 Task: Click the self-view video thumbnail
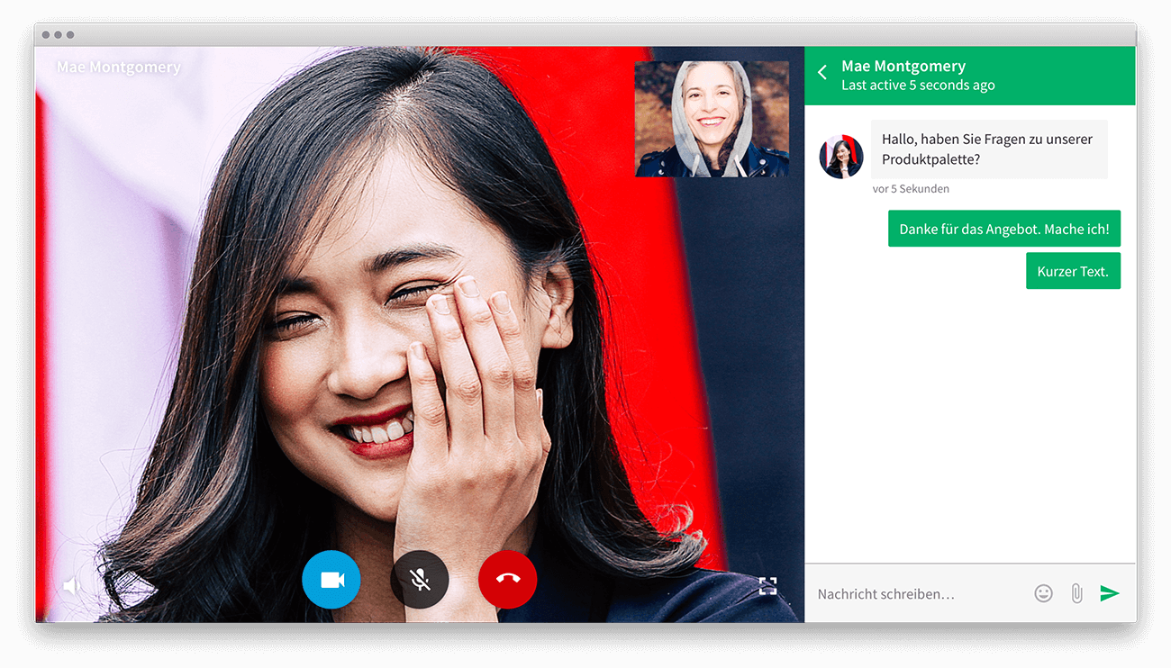pos(712,119)
